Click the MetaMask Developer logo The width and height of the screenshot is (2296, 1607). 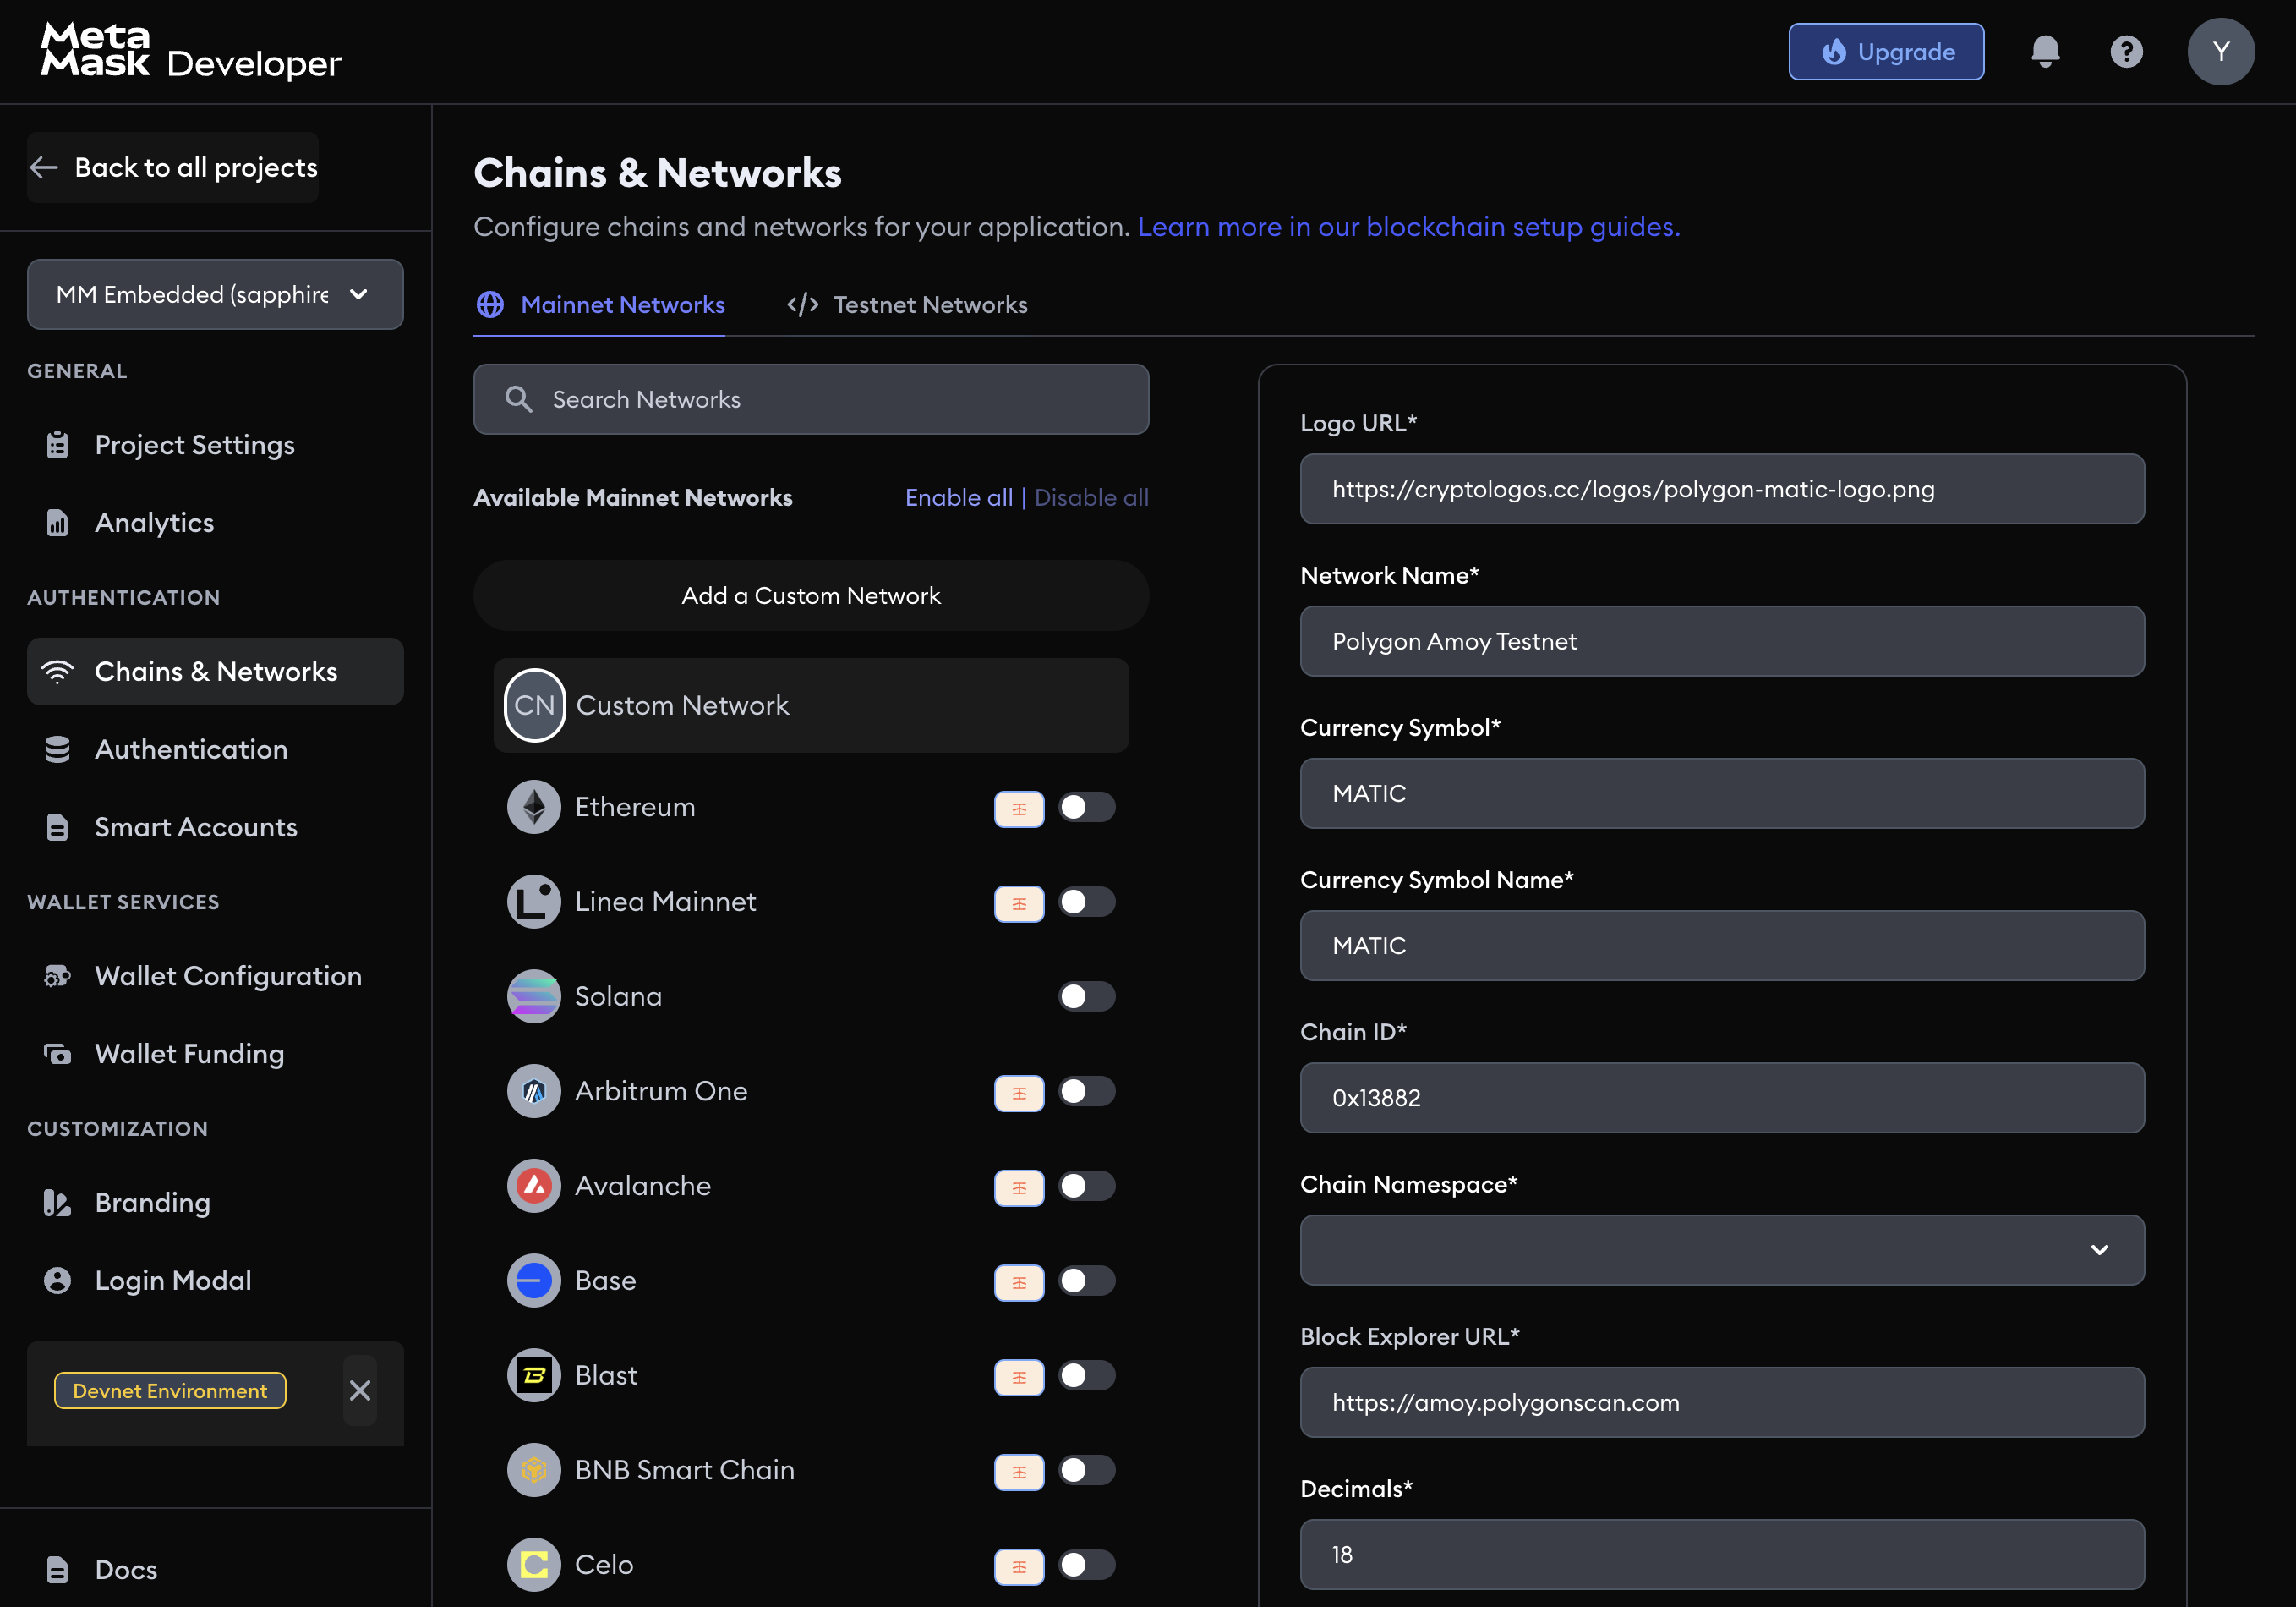[191, 52]
